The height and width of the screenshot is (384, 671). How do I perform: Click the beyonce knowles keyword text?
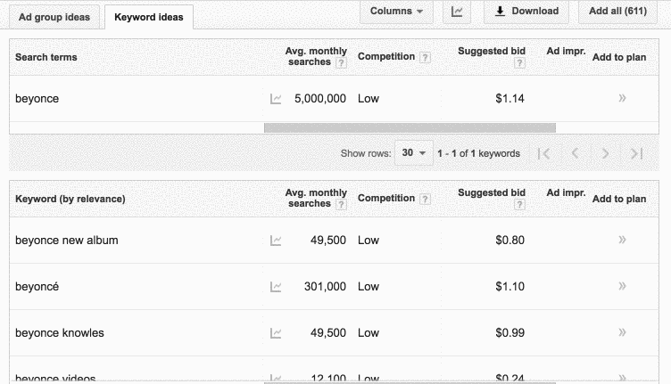tap(60, 332)
